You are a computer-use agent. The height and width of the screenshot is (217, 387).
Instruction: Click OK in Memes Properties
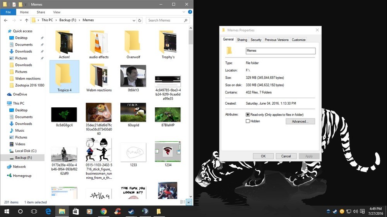263,156
